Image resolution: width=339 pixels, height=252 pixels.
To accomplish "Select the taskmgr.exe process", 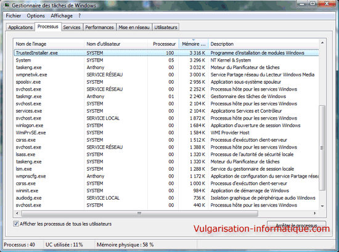I will [x=29, y=97].
